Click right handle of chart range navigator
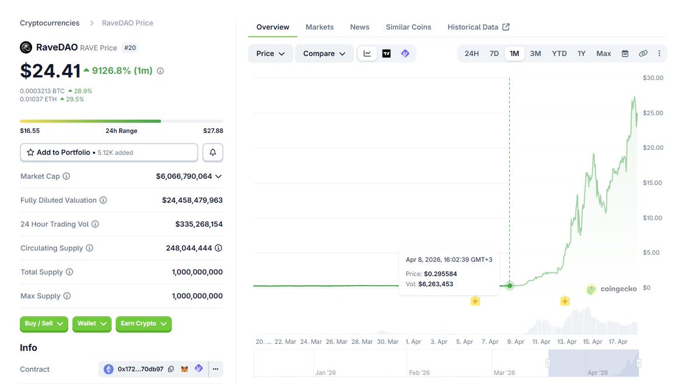This screenshot has width=700, height=384. 639,363
